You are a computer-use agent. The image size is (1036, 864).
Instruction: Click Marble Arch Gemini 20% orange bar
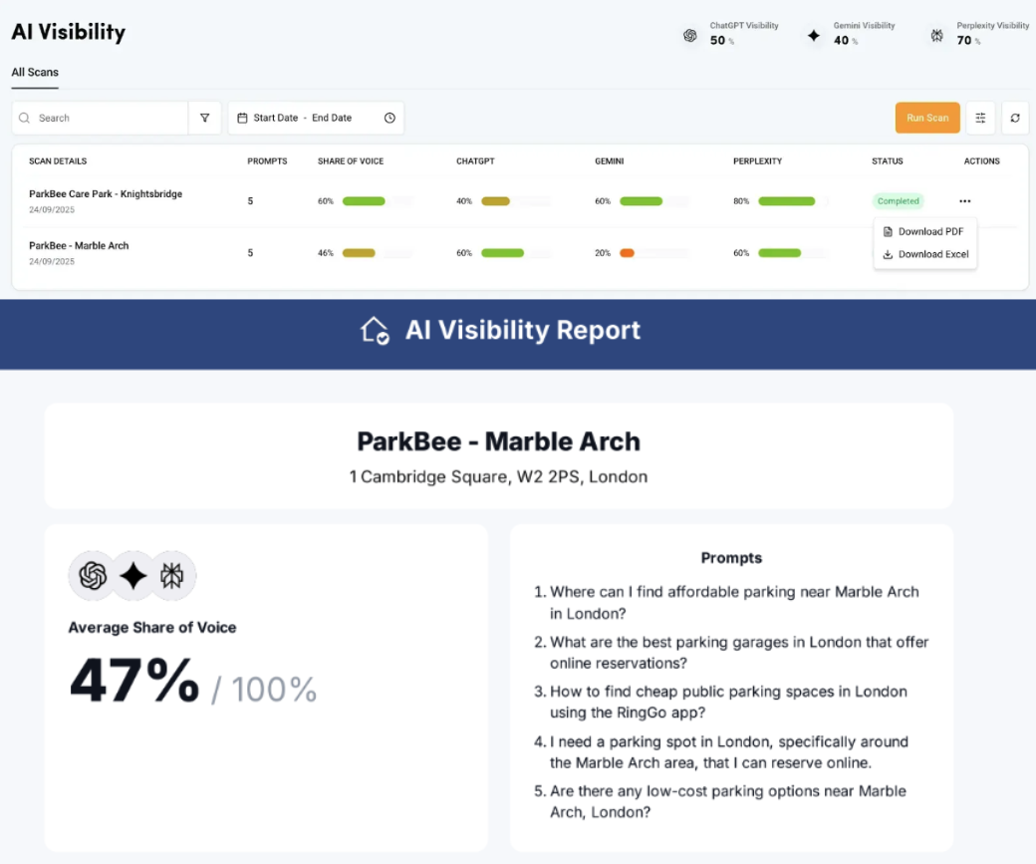627,252
